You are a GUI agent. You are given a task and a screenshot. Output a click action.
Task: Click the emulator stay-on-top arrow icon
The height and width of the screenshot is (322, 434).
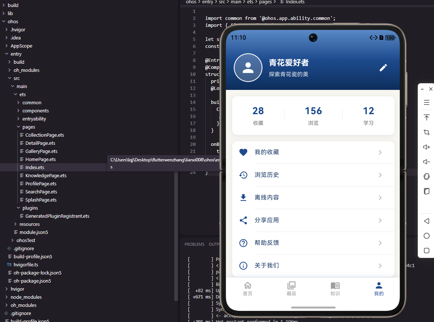427,118
